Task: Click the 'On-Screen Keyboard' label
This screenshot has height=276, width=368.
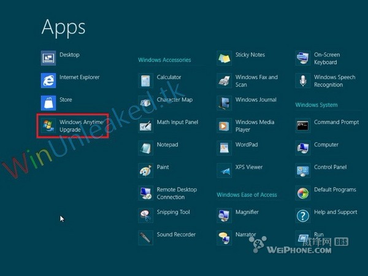Action: point(327,58)
